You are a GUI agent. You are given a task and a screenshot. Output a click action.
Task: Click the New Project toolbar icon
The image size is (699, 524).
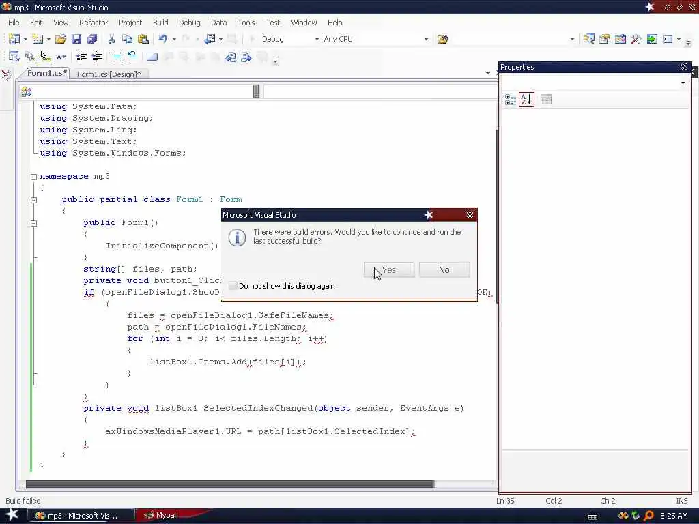[14, 39]
